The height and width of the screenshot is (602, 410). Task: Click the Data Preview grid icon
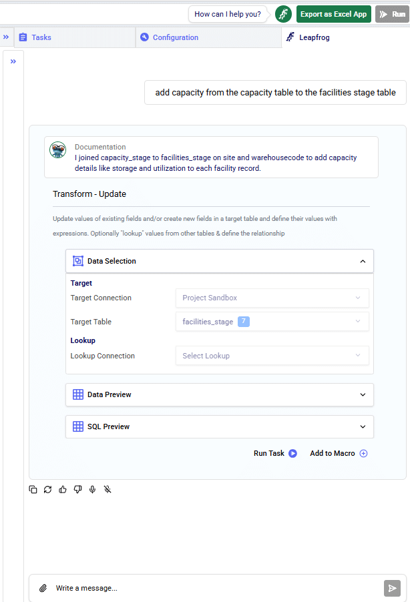(78, 394)
